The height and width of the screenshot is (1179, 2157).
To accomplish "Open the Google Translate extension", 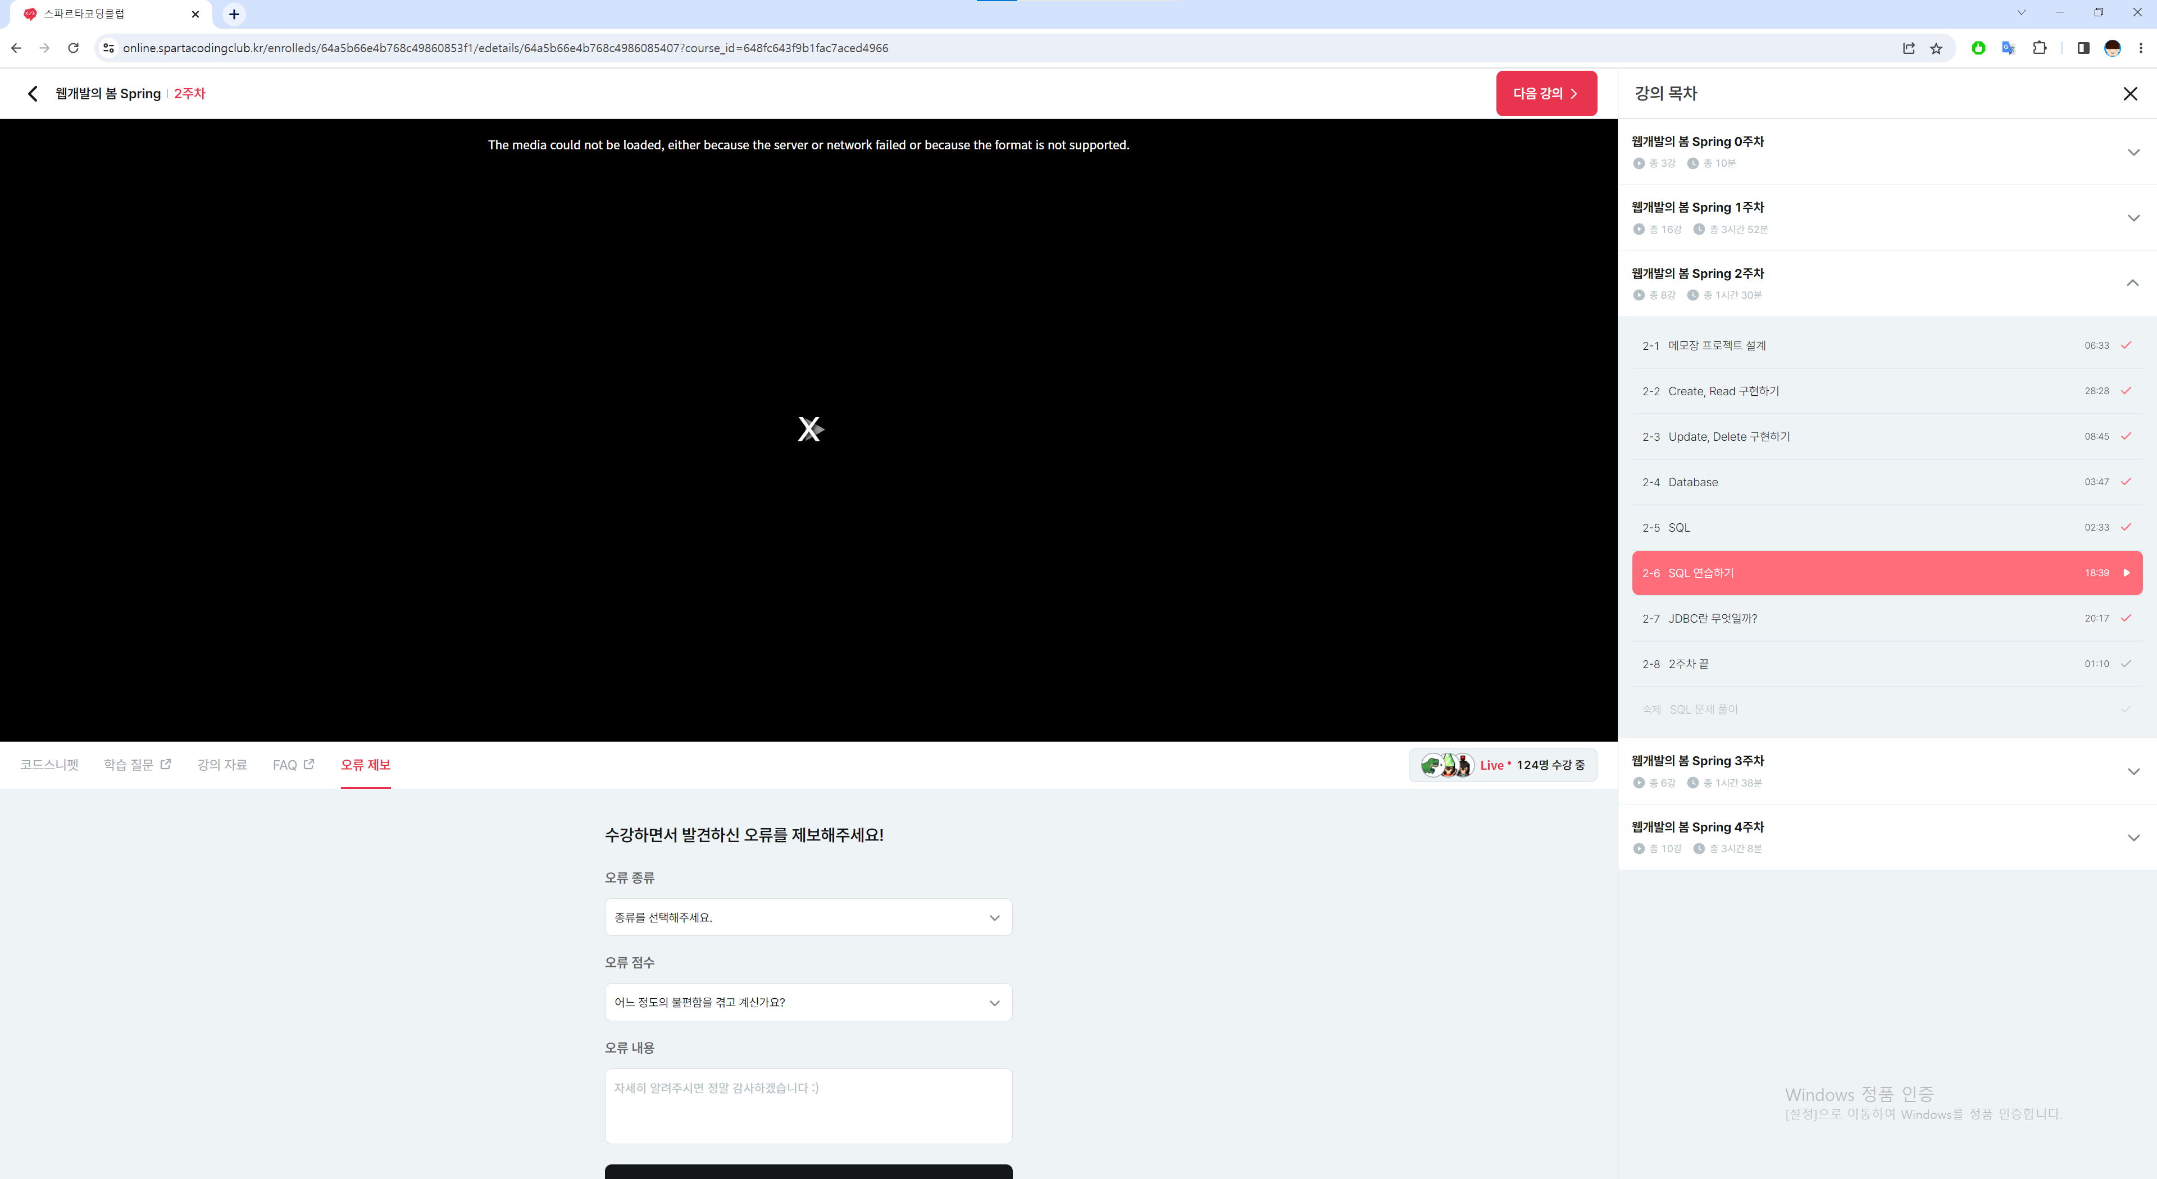I will (x=2008, y=48).
